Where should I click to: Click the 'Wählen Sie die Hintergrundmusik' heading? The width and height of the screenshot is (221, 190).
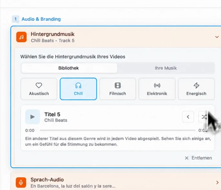point(73,57)
